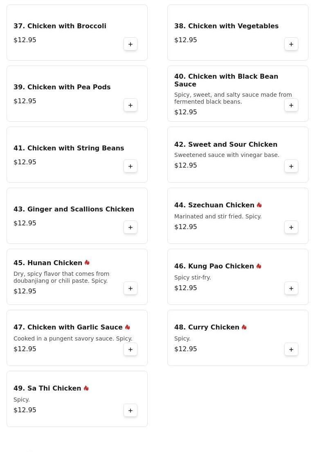Add Ginger and Scallions Chicken

coord(130,227)
